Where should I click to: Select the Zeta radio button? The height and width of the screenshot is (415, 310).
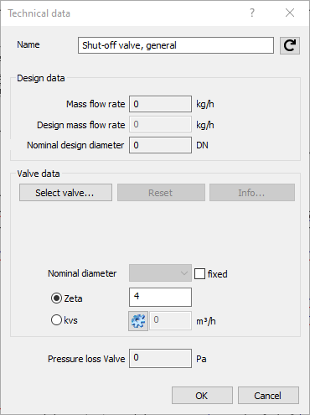pyautogui.click(x=56, y=298)
